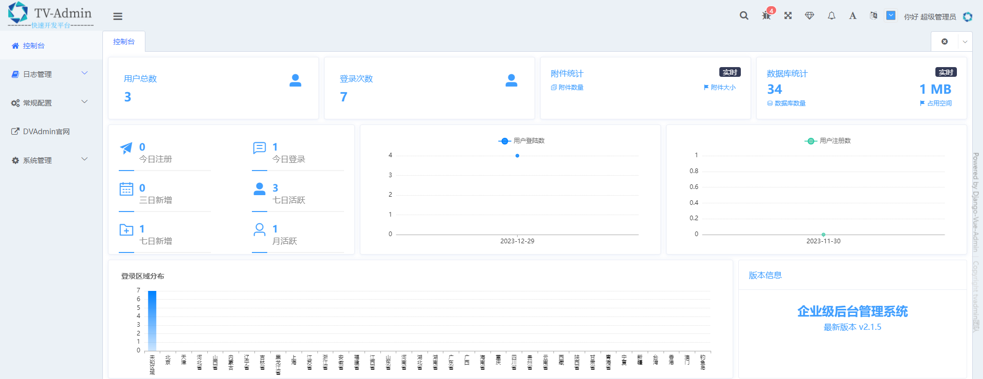This screenshot has width=983, height=379.
Task: Click the user avatar logo
Action: pos(968,16)
